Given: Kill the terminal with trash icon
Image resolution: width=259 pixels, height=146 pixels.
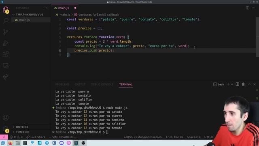Looking at the screenshot, I should pyautogui.click(x=243, y=84).
